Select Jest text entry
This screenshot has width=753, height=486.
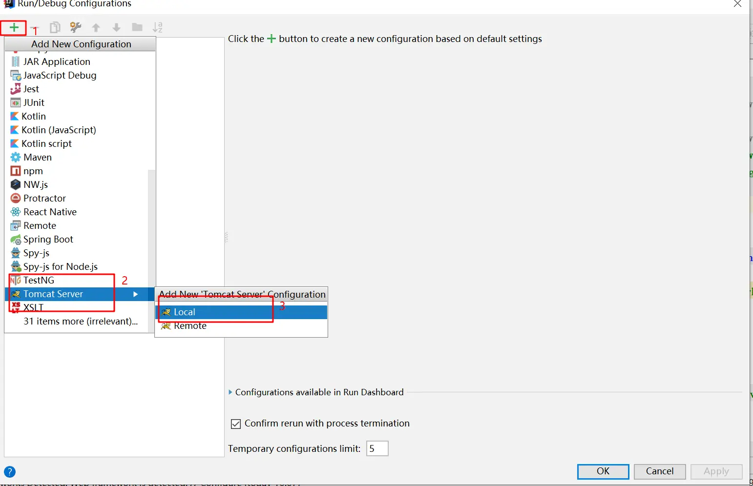[x=31, y=89]
